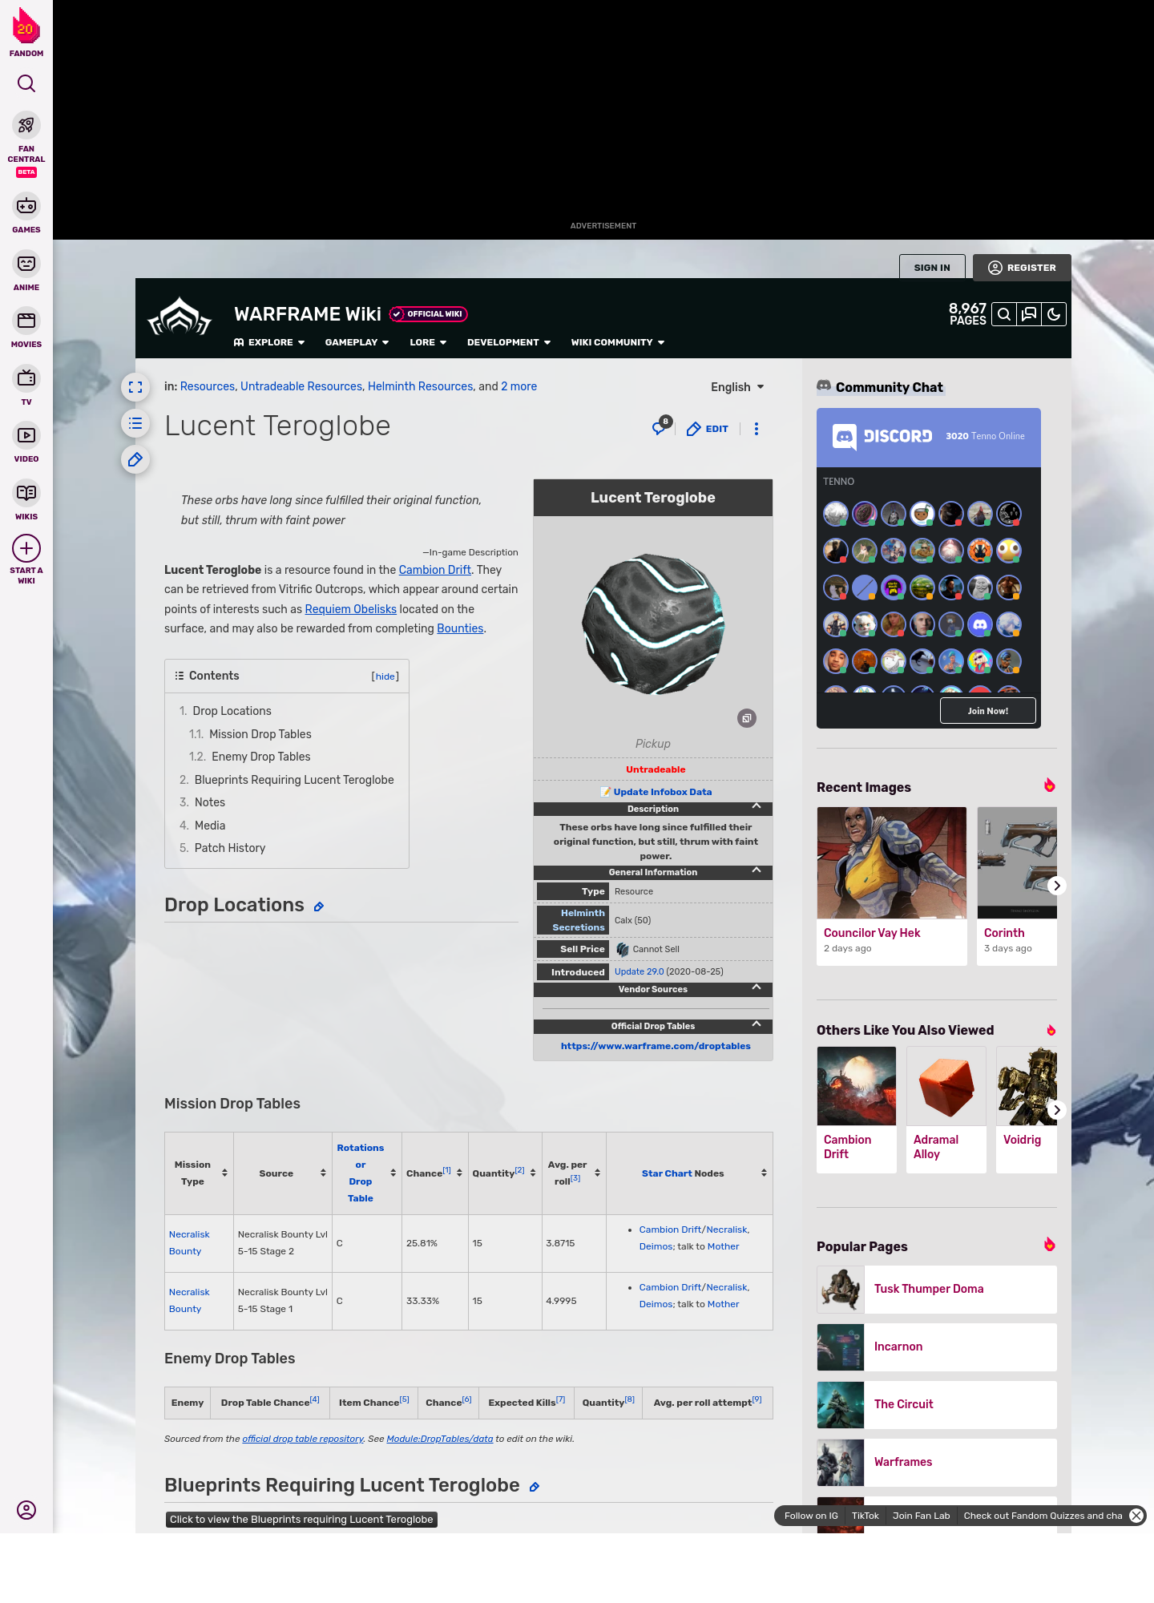This screenshot has height=1603, width=1154.
Task: Click the Start a Wiki plus icon
Action: pyautogui.click(x=26, y=548)
